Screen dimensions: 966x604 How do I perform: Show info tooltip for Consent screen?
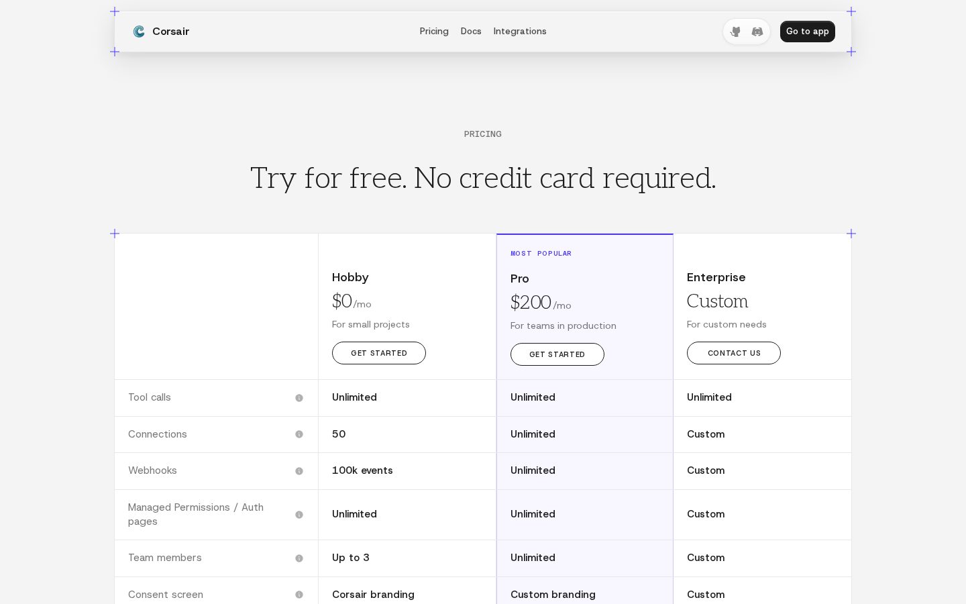299,595
